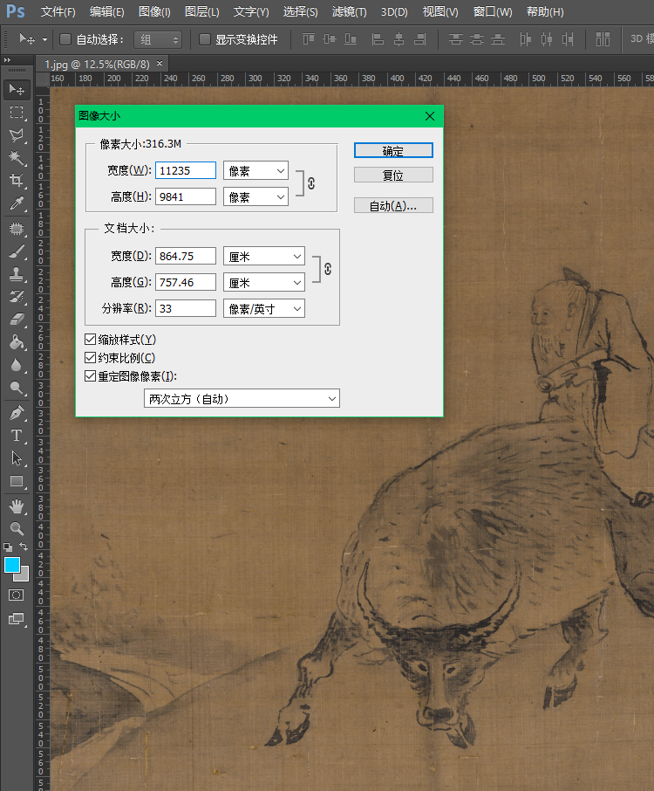
Task: Open the 滤镜(T) menu
Action: (349, 11)
